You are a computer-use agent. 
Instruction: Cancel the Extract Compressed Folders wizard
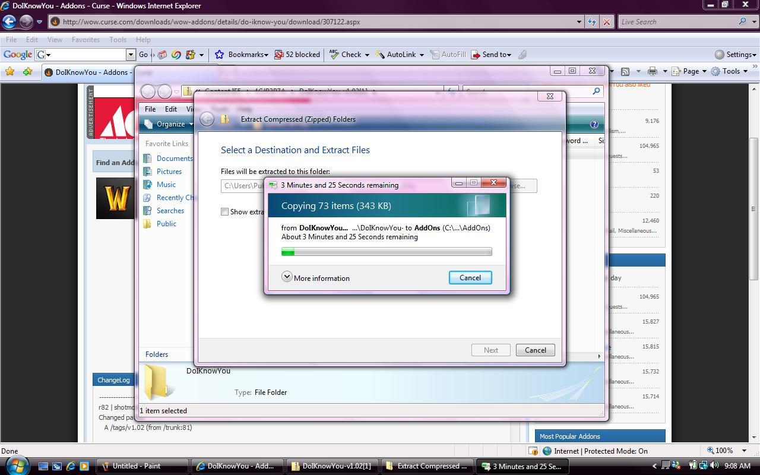(535, 350)
